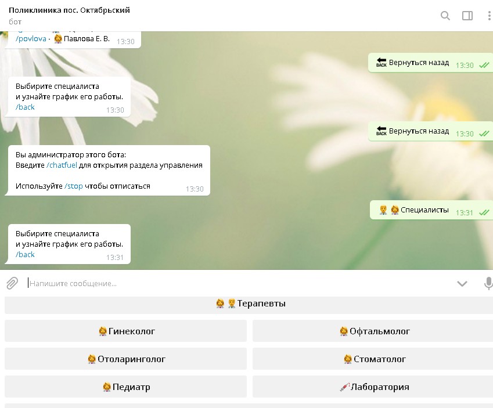The width and height of the screenshot is (493, 408).
Task: Click the /back link in the 13:31 message
Action: pyautogui.click(x=25, y=254)
